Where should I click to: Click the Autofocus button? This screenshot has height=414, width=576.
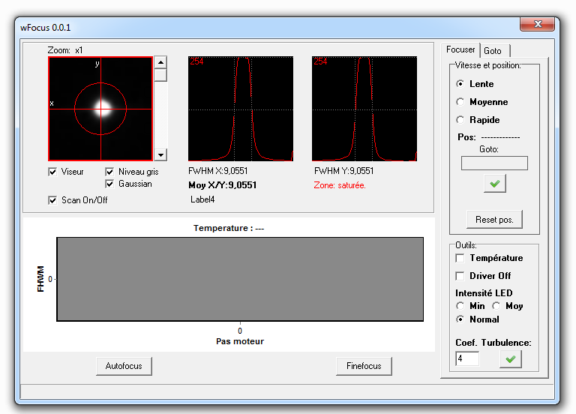124,366
